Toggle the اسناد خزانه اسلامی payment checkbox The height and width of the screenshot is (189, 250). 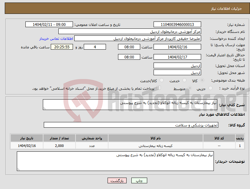[159, 88]
